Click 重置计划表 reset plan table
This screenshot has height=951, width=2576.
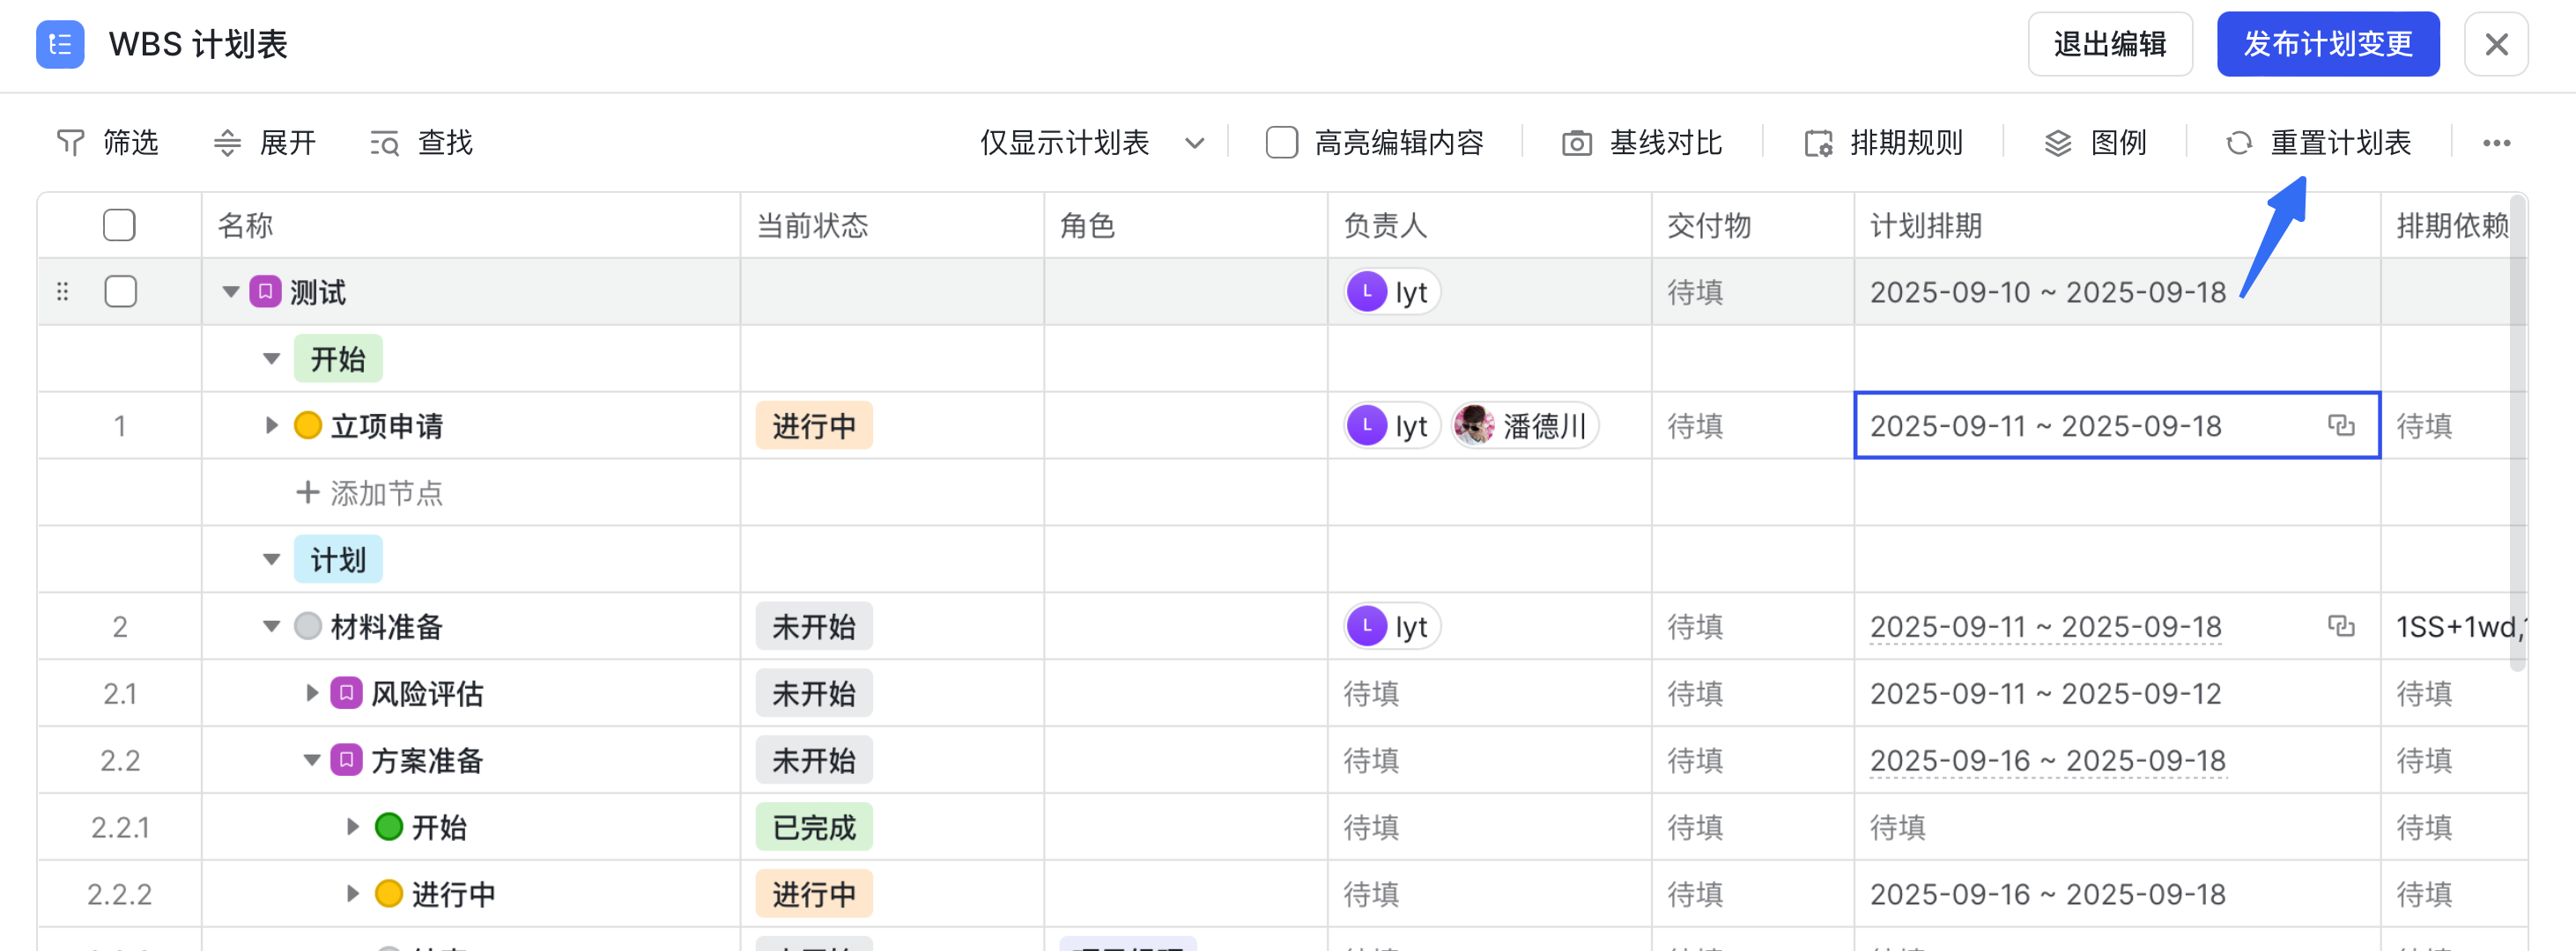[x=2318, y=143]
